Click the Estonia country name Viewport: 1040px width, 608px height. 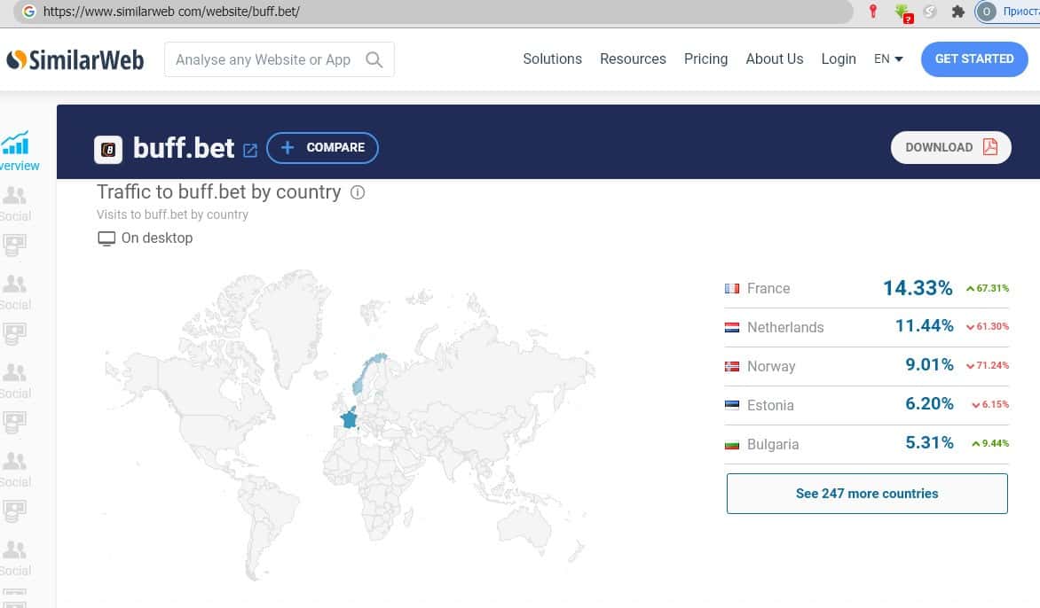[770, 405]
